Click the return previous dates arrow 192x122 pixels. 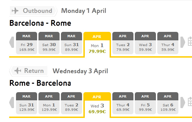click(12, 102)
